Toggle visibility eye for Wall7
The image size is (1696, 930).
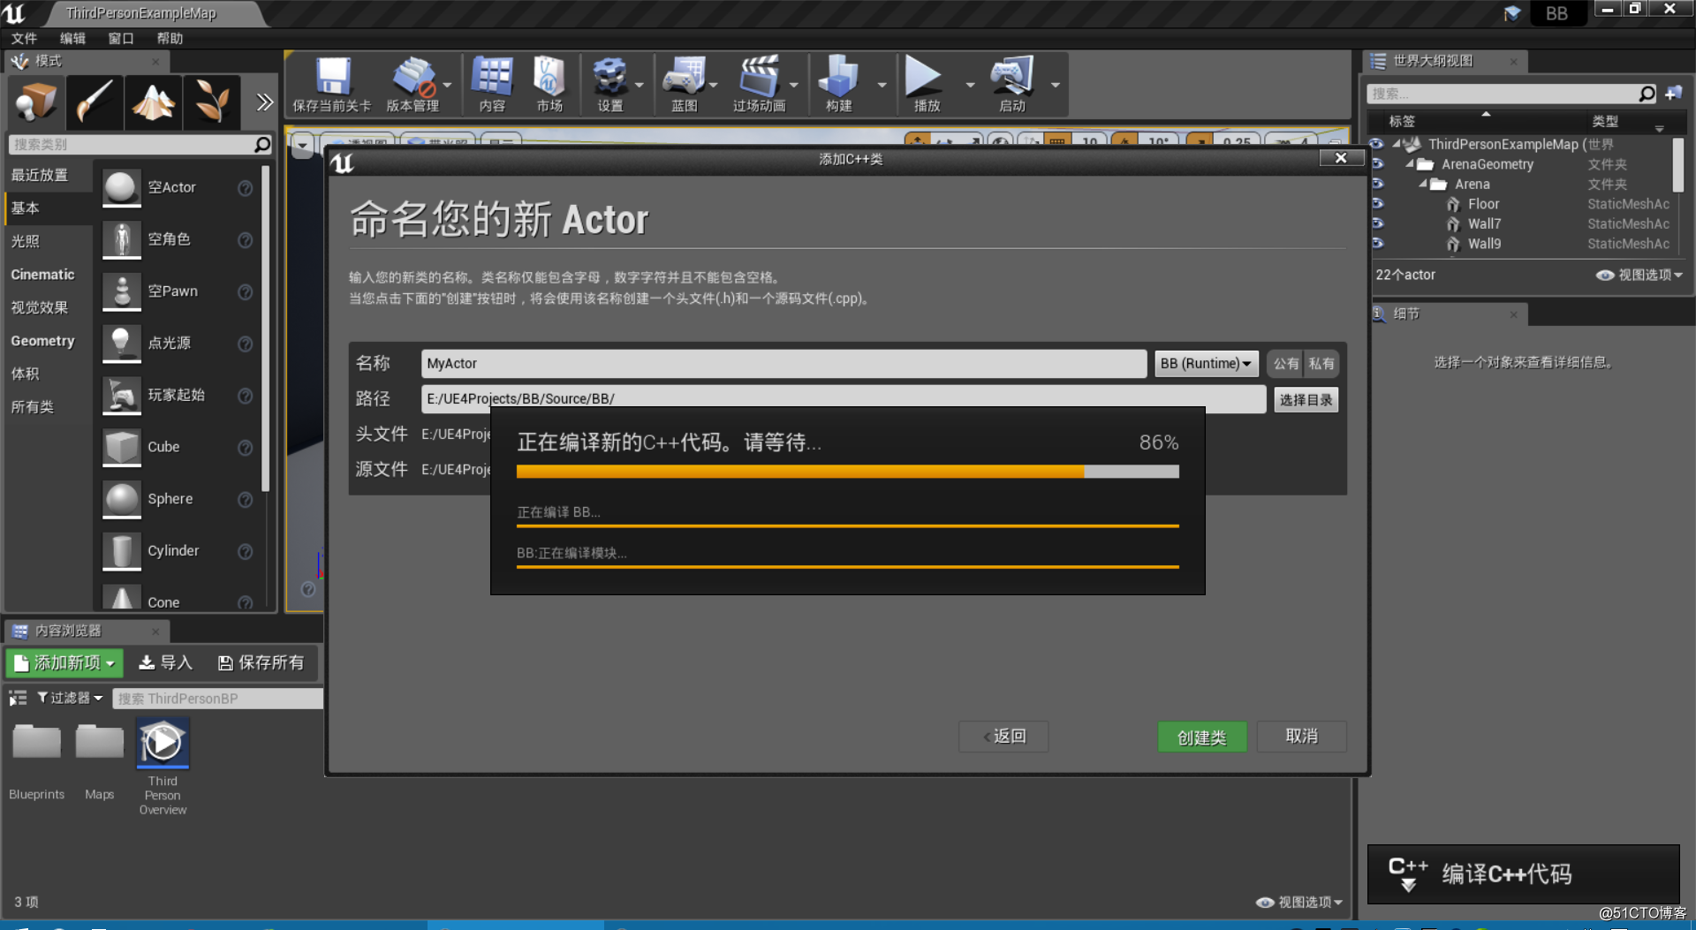[1376, 223]
